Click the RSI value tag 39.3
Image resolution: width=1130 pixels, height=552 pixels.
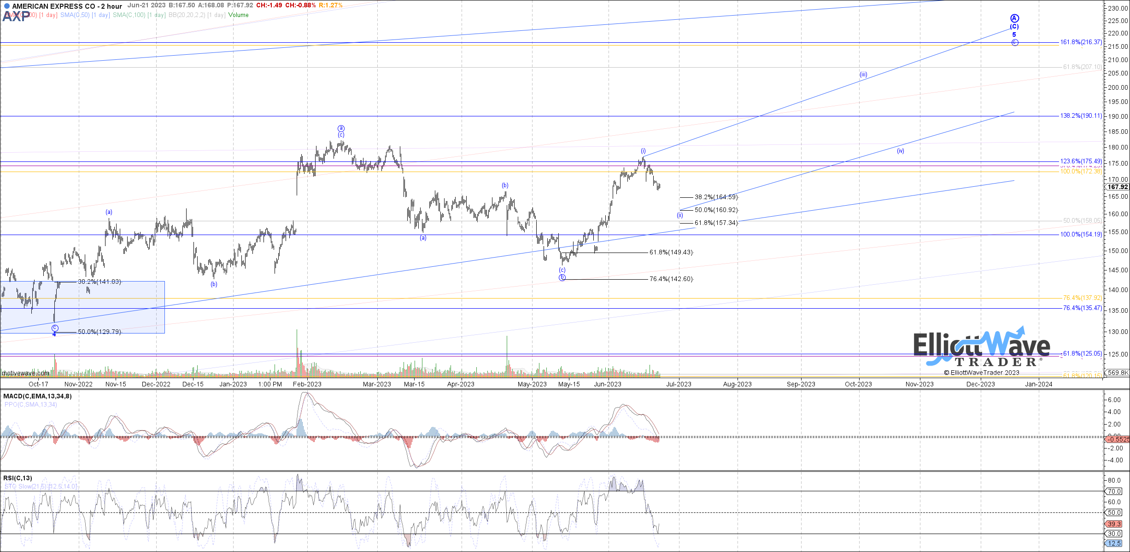1114,524
